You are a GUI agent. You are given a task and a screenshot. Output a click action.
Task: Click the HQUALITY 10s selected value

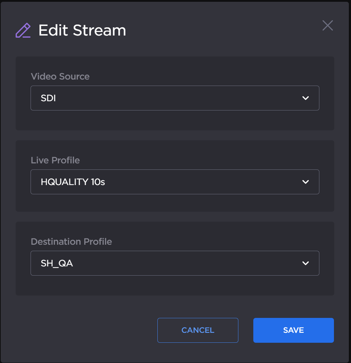click(x=73, y=182)
